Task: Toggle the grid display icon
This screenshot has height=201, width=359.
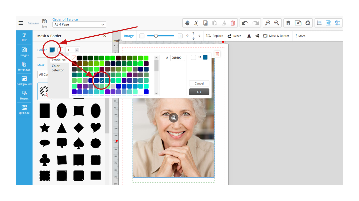Action: (319, 23)
